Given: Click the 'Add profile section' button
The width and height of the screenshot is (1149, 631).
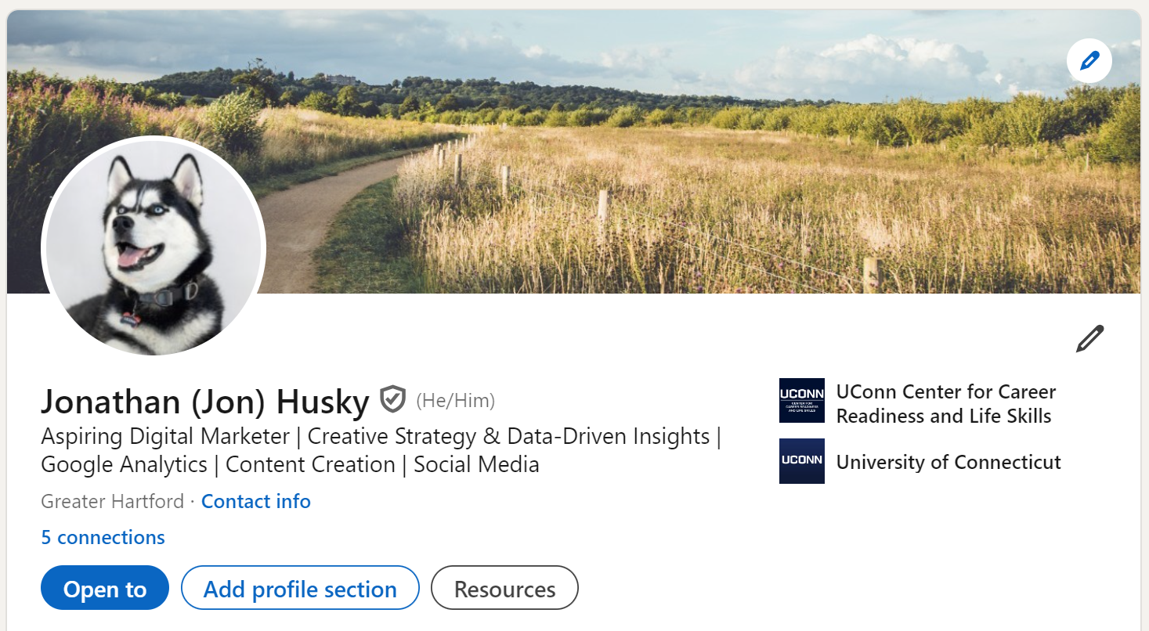Looking at the screenshot, I should [299, 588].
